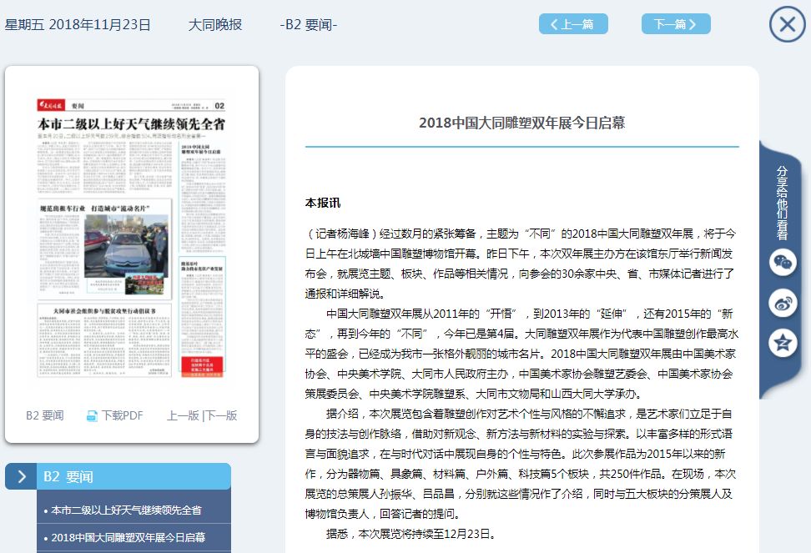Click the PDF file icon

pos(92,416)
